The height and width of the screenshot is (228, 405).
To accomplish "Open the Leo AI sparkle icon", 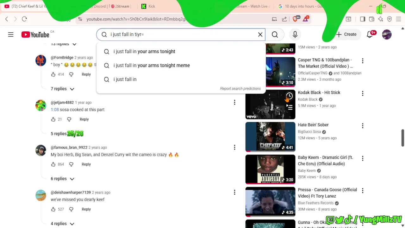I will (381, 19).
